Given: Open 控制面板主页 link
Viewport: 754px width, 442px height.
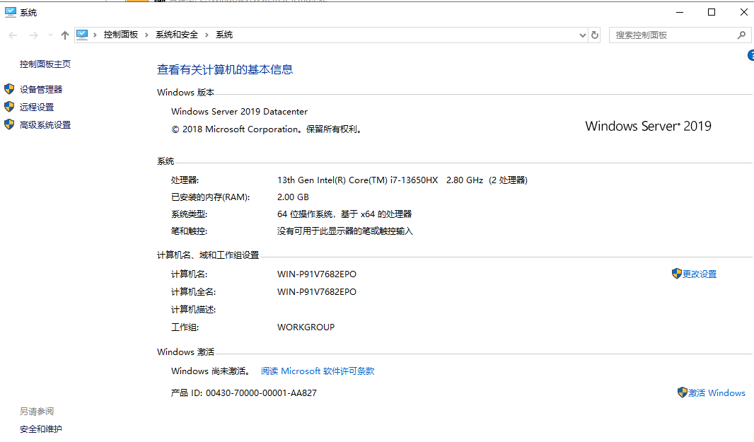Looking at the screenshot, I should click(x=45, y=64).
